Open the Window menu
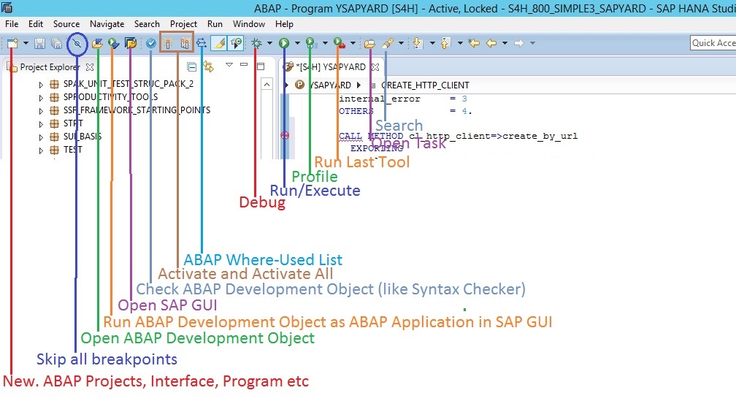The width and height of the screenshot is (736, 401). 249,24
